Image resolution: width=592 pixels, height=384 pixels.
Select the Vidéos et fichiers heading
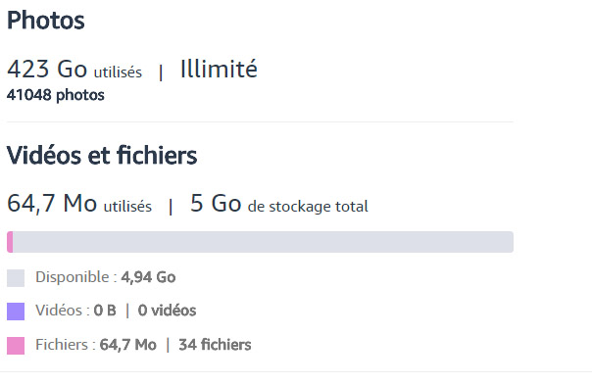click(x=102, y=155)
